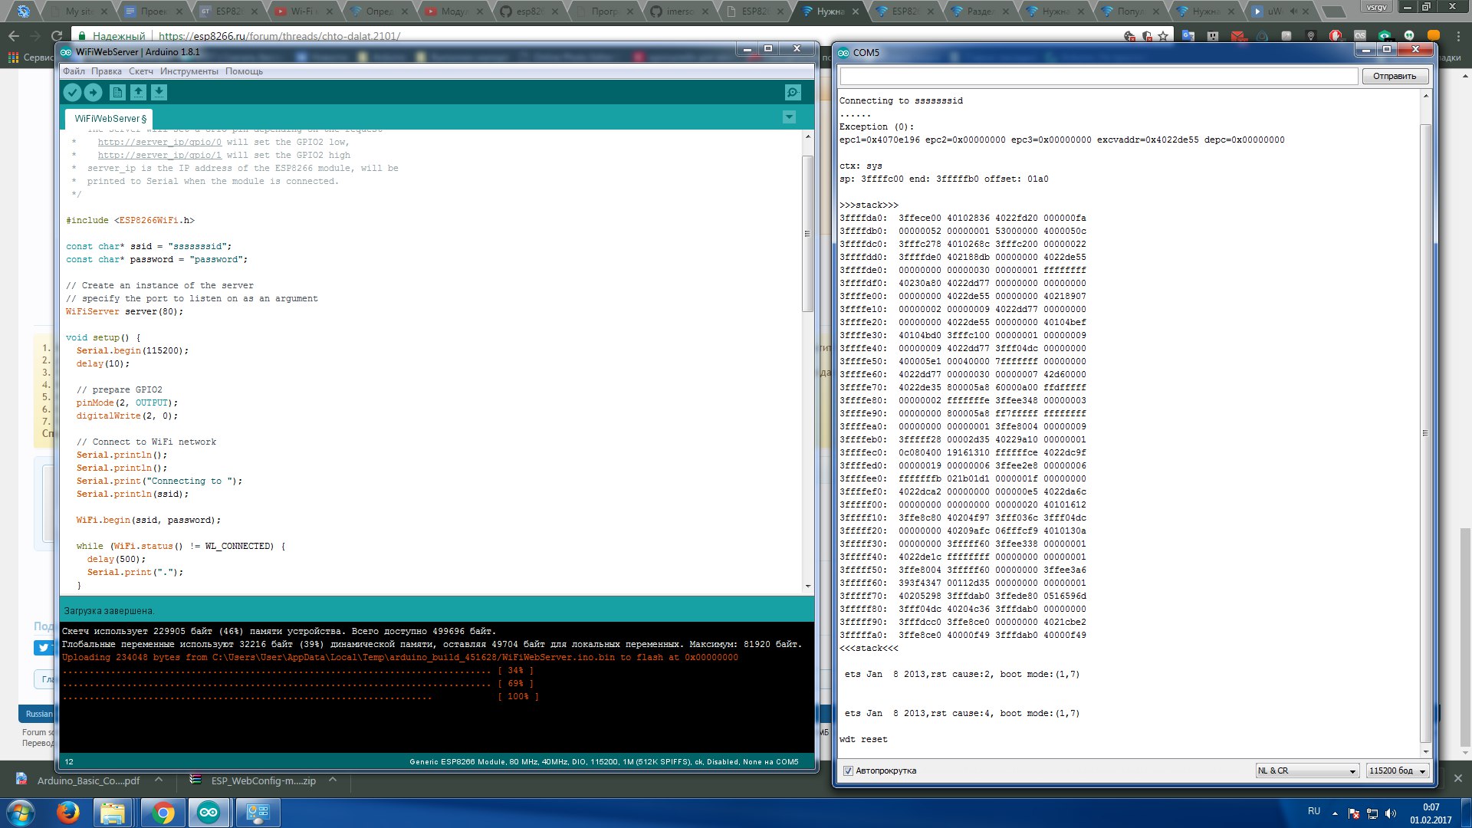Open Chrome from the taskbar

(163, 813)
